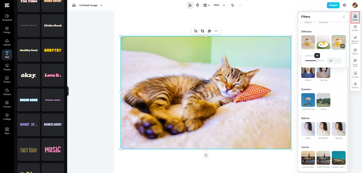
Task: Click the CapCut logo icon
Action: point(7,5)
